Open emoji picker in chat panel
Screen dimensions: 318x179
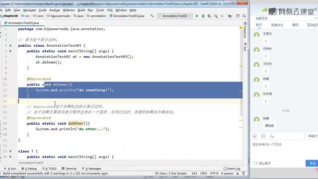pyautogui.click(x=255, y=136)
